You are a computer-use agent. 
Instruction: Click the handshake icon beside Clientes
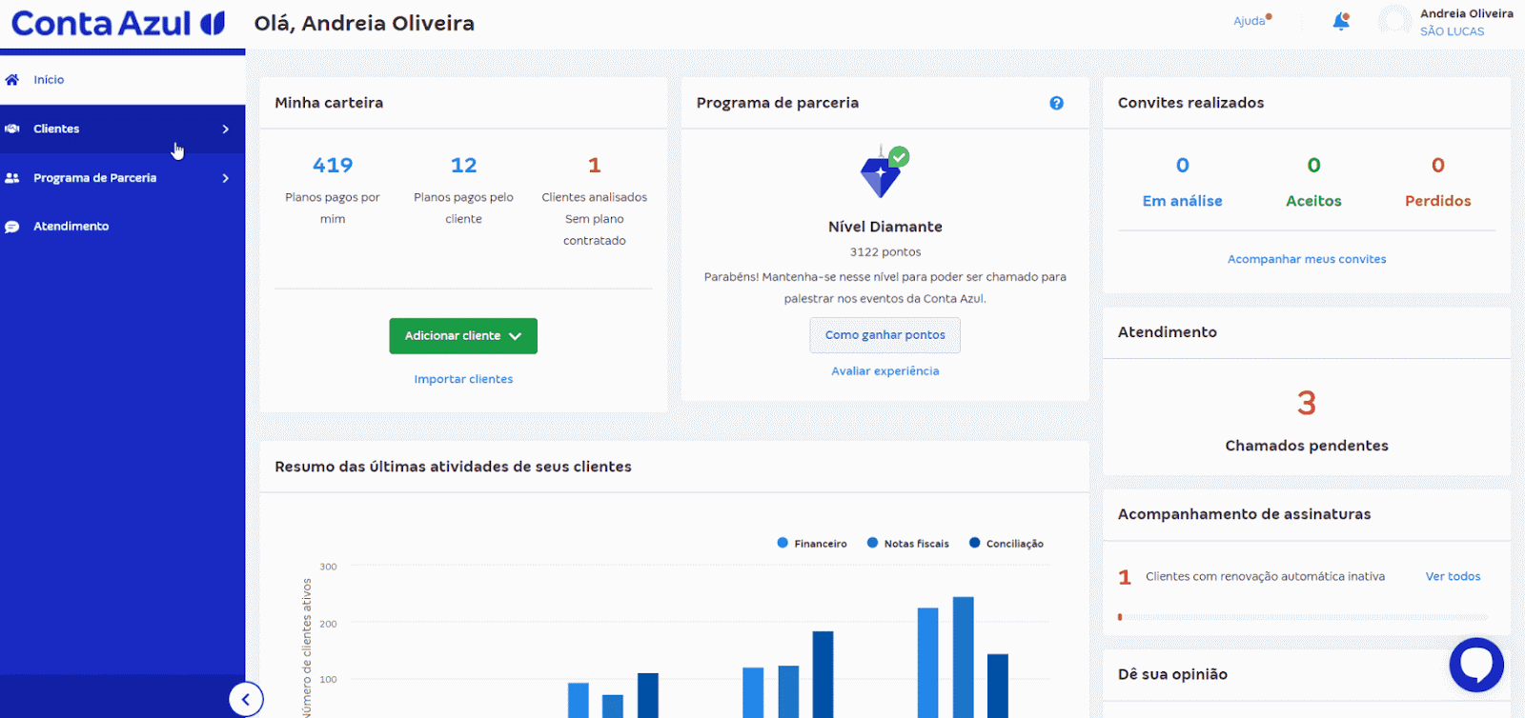click(12, 129)
